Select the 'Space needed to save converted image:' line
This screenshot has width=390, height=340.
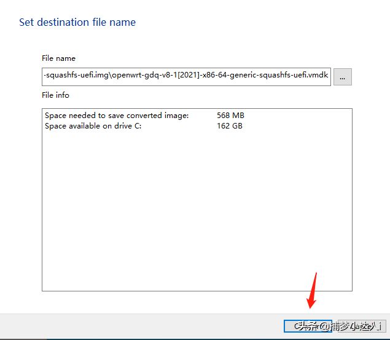pos(117,116)
